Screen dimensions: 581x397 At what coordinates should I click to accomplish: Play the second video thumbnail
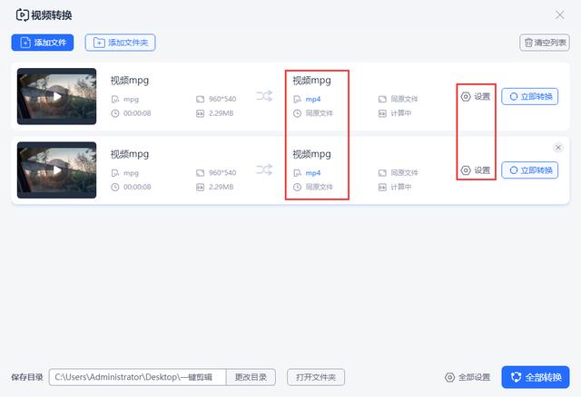pyautogui.click(x=56, y=170)
